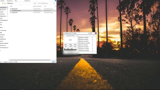Click the Приложение type cell
Image resolution: width=160 pixels, height=90 pixels.
coord(47,10)
